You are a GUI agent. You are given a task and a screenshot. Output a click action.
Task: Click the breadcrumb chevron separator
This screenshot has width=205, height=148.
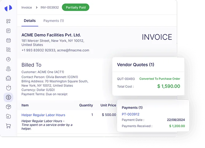point(37,7)
